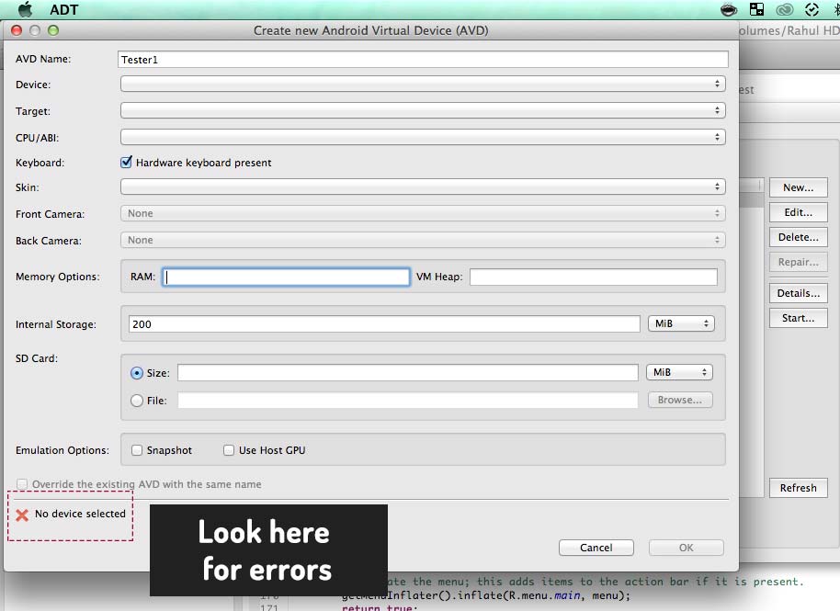
Task: Click the checkered squares menu bar icon
Action: point(756,9)
